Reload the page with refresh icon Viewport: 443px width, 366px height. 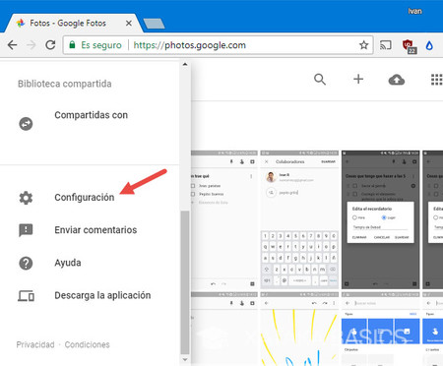[50, 45]
